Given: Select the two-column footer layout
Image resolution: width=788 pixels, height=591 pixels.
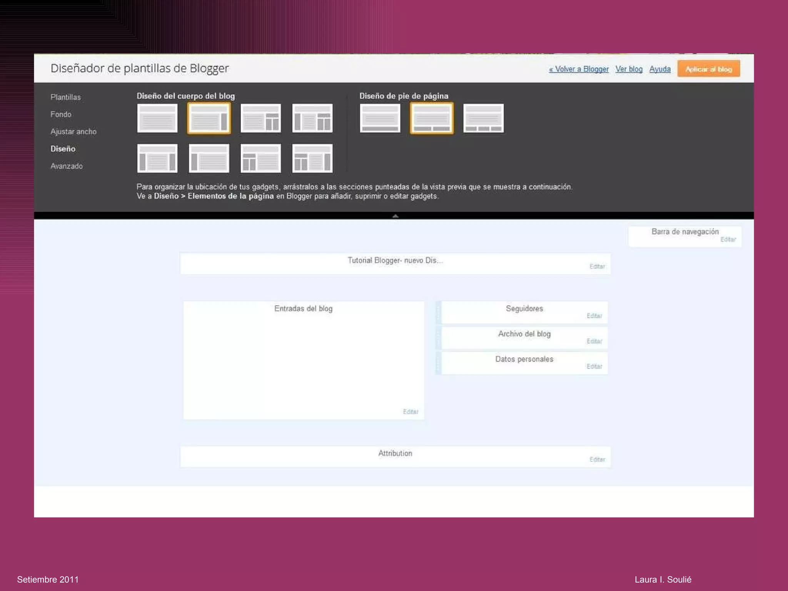Looking at the screenshot, I should (431, 118).
